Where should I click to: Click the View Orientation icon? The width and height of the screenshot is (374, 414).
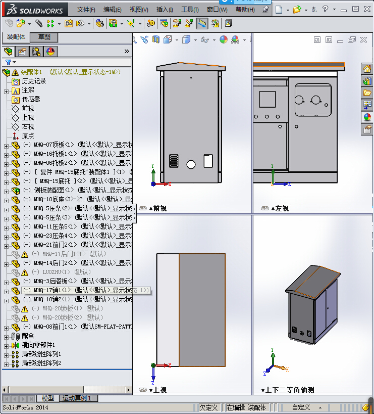168,39
